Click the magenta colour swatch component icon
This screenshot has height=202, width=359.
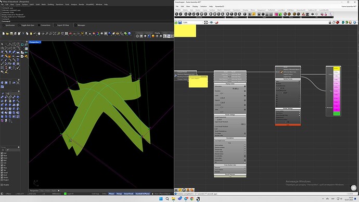click(276, 14)
